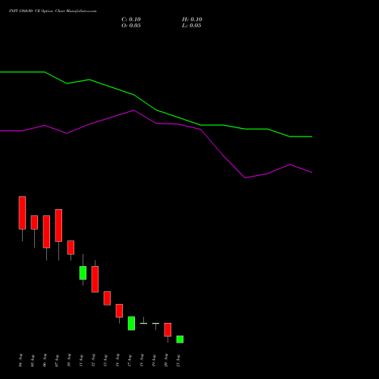Click the 11 Aug date label
The width and height of the screenshot is (379, 379).
[x=81, y=360]
